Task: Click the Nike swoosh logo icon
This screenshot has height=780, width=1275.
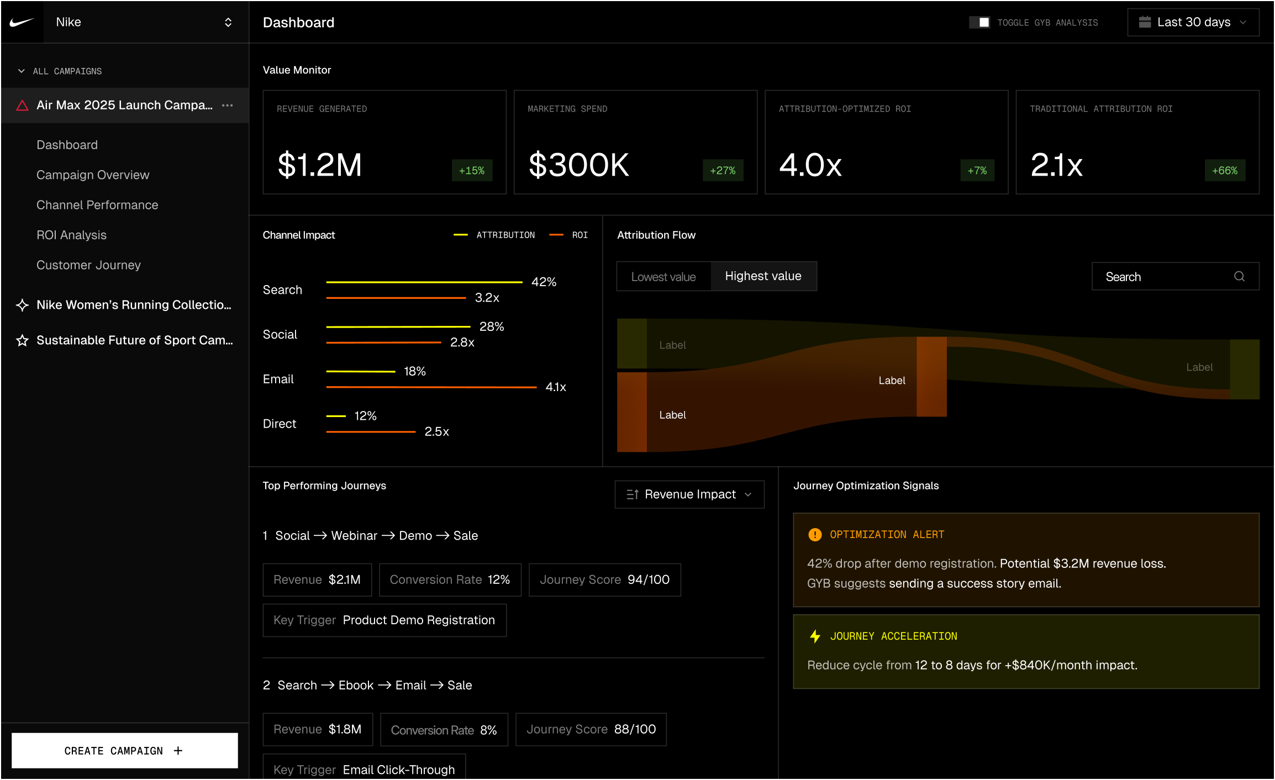Action: (22, 22)
